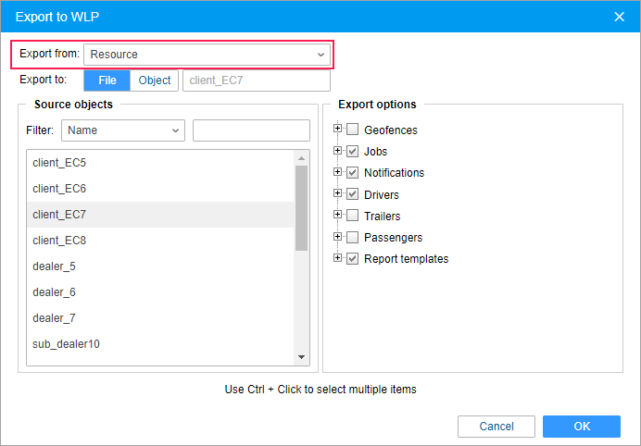Viewport: 641px width, 446px height.
Task: Select the File export tab
Action: pos(107,81)
